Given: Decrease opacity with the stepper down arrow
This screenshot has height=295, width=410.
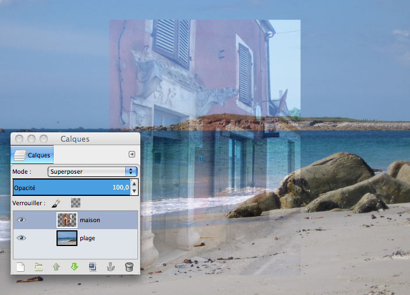Looking at the screenshot, I should pyautogui.click(x=134, y=191).
